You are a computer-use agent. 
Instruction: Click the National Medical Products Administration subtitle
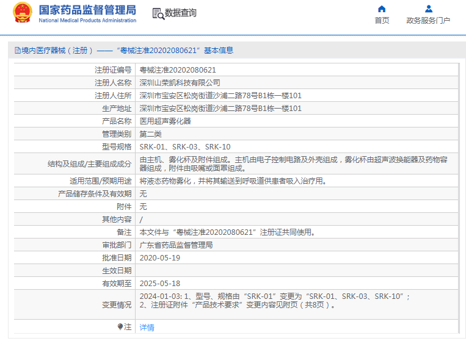coord(87,21)
